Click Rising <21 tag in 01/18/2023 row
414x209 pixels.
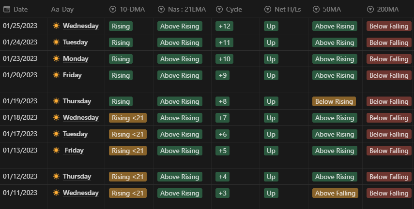(x=128, y=118)
